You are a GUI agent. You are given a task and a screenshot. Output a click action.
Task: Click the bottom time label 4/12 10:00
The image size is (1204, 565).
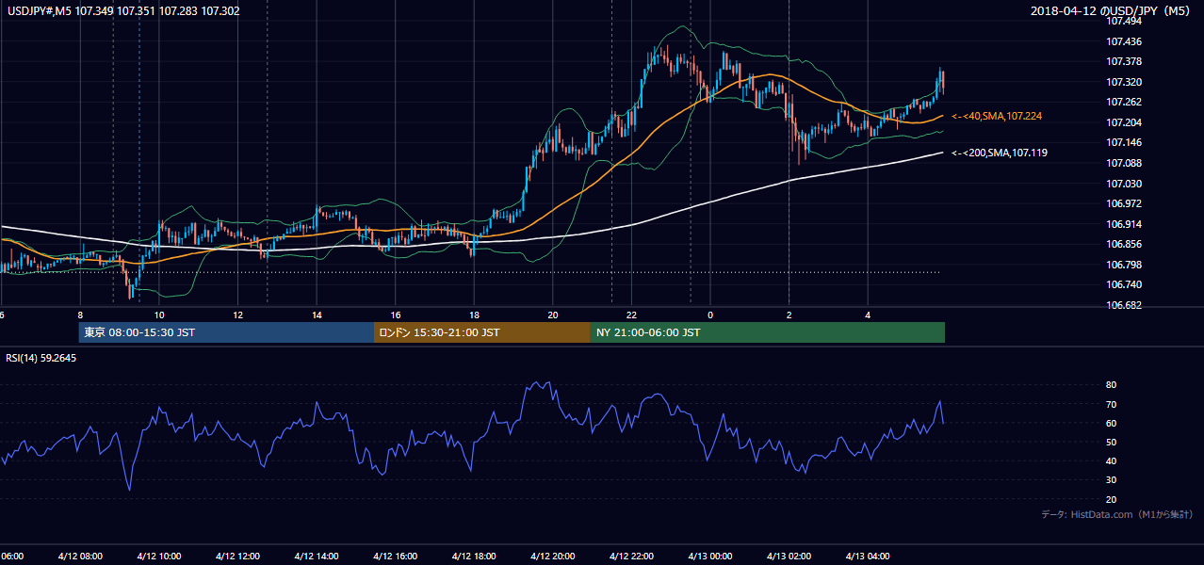(x=158, y=556)
